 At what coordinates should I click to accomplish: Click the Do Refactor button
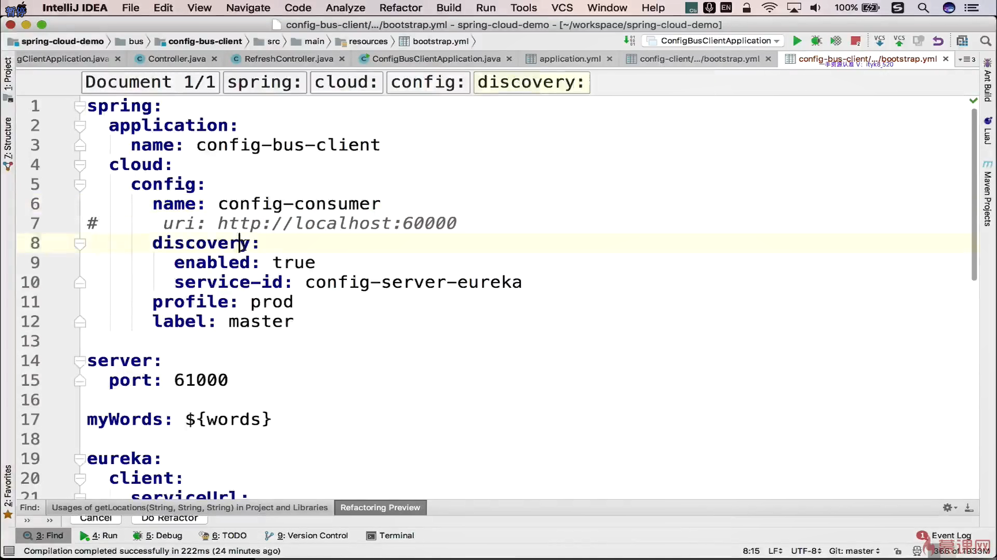tap(169, 518)
